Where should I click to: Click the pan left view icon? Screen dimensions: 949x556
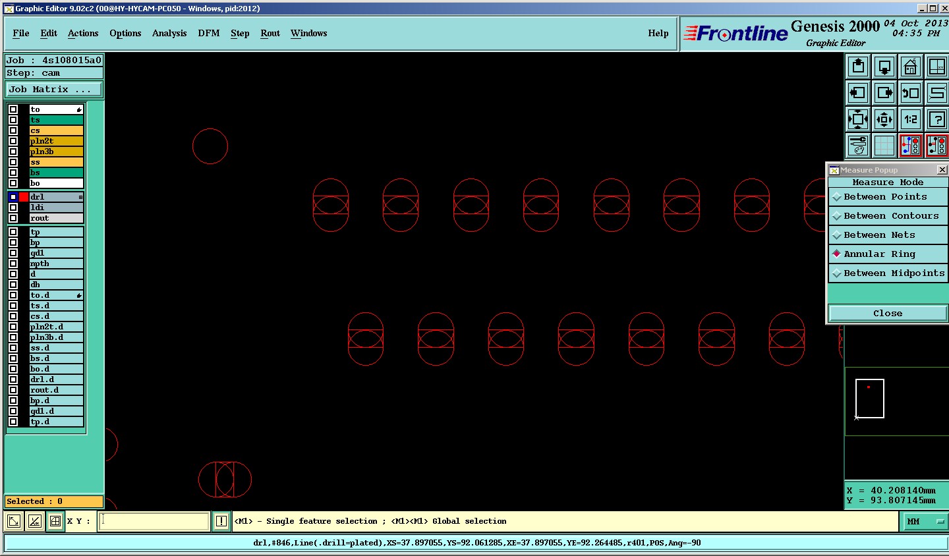[x=858, y=93]
